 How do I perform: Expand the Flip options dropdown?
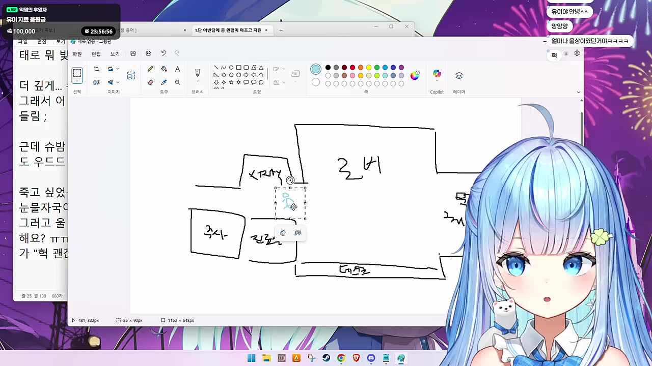tap(118, 82)
